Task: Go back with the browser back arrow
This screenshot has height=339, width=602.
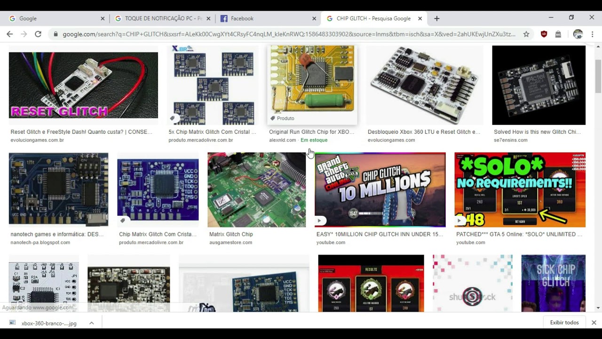Action: [9, 34]
